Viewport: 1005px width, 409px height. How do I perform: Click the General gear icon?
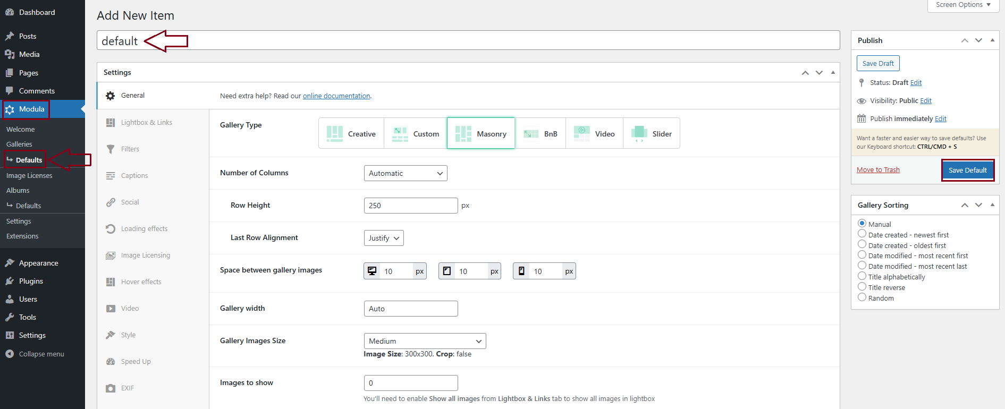coord(111,96)
